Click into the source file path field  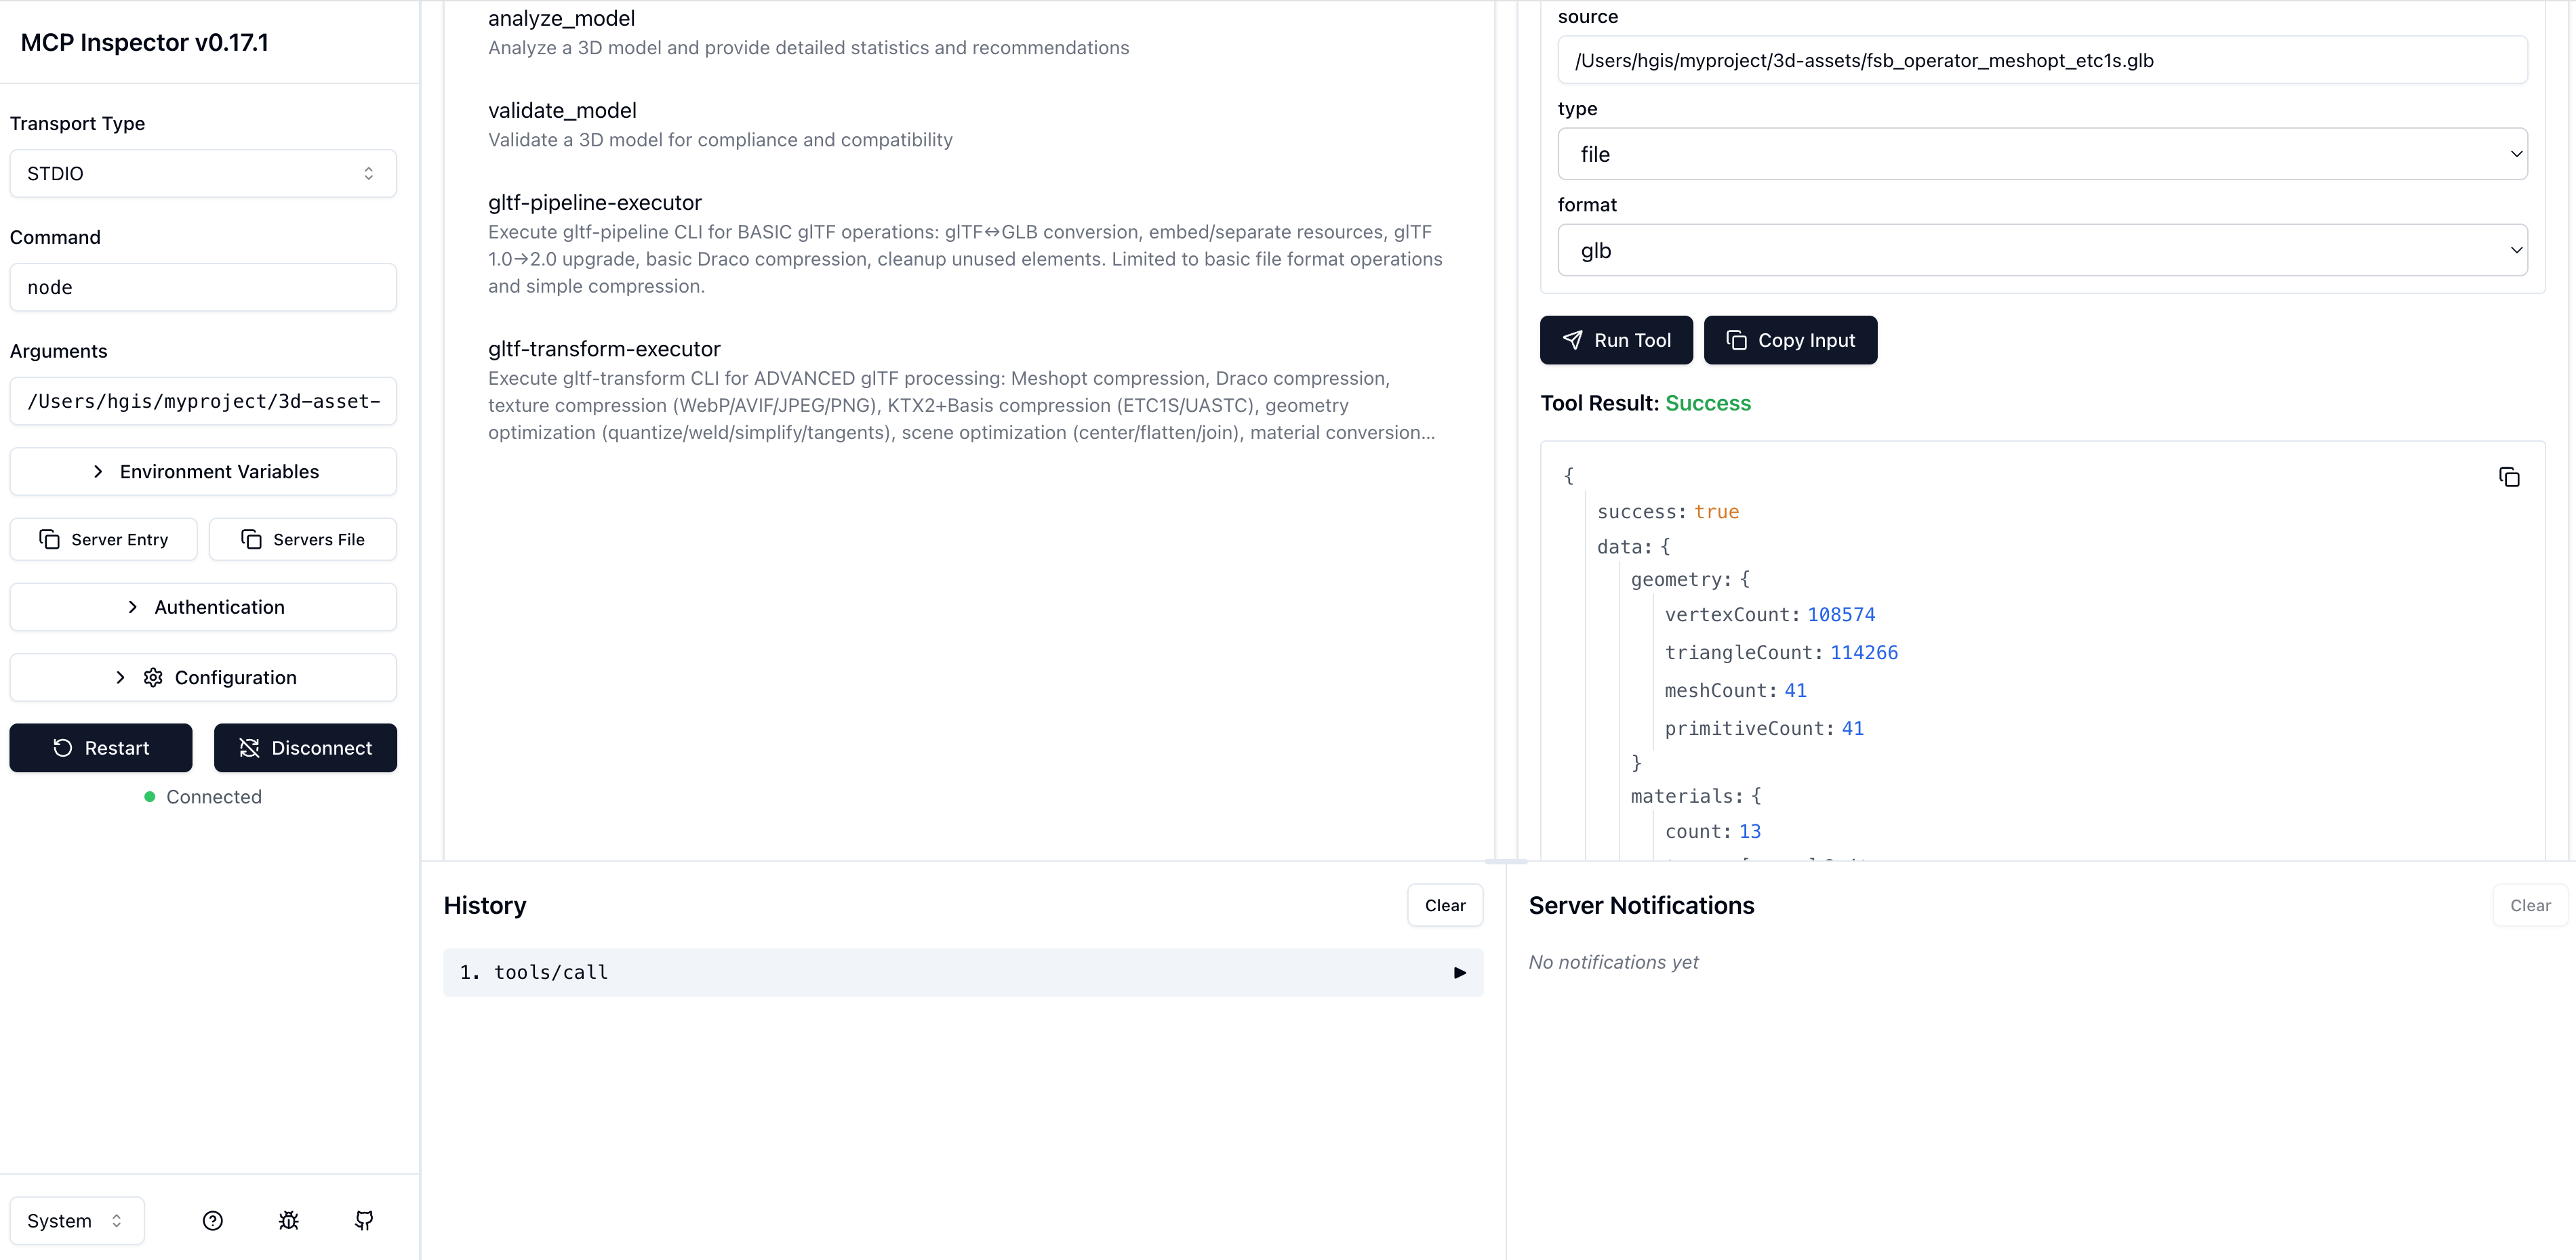pyautogui.click(x=2041, y=61)
